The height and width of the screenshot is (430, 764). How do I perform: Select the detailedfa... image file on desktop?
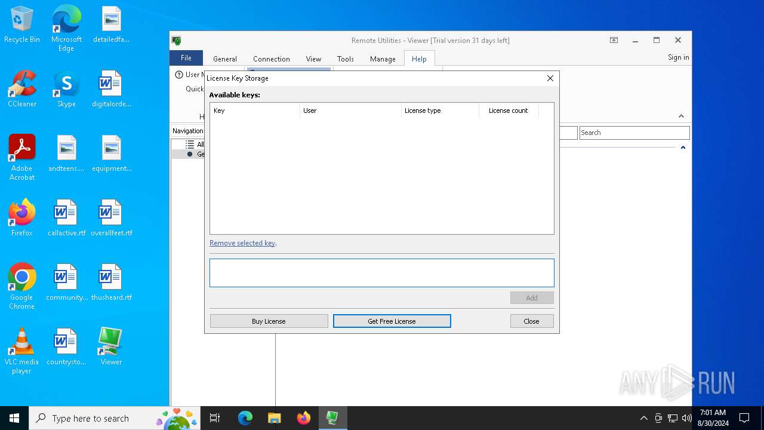111,24
